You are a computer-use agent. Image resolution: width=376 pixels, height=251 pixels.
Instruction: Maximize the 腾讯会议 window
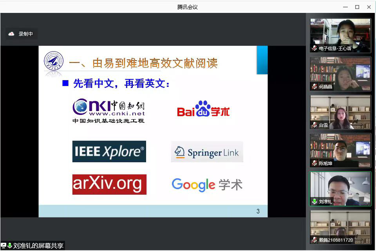[x=357, y=7]
